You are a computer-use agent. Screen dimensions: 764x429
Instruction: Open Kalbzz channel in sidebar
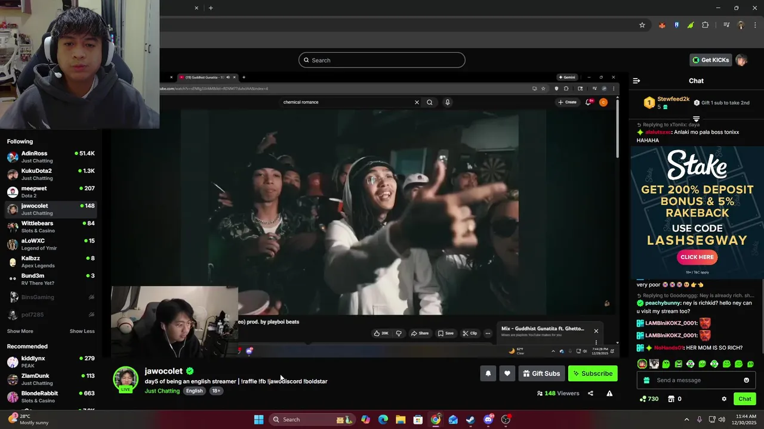click(51, 262)
